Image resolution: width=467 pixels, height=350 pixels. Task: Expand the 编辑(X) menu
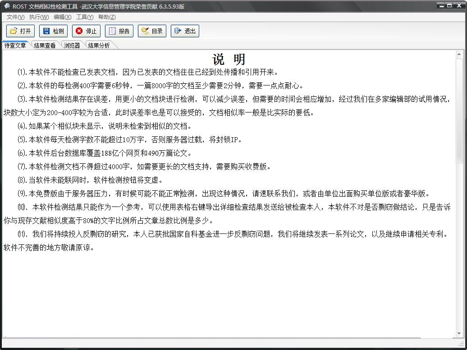[x=62, y=17]
